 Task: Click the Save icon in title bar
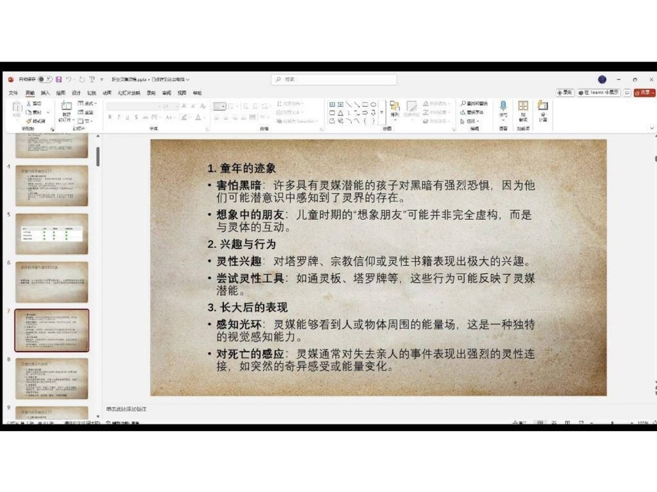tap(58, 79)
